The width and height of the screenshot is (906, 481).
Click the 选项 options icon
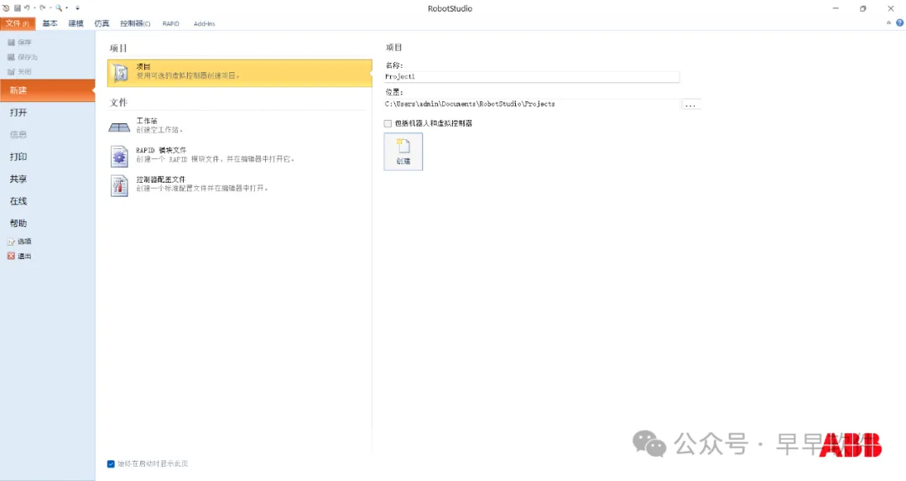[x=11, y=241]
